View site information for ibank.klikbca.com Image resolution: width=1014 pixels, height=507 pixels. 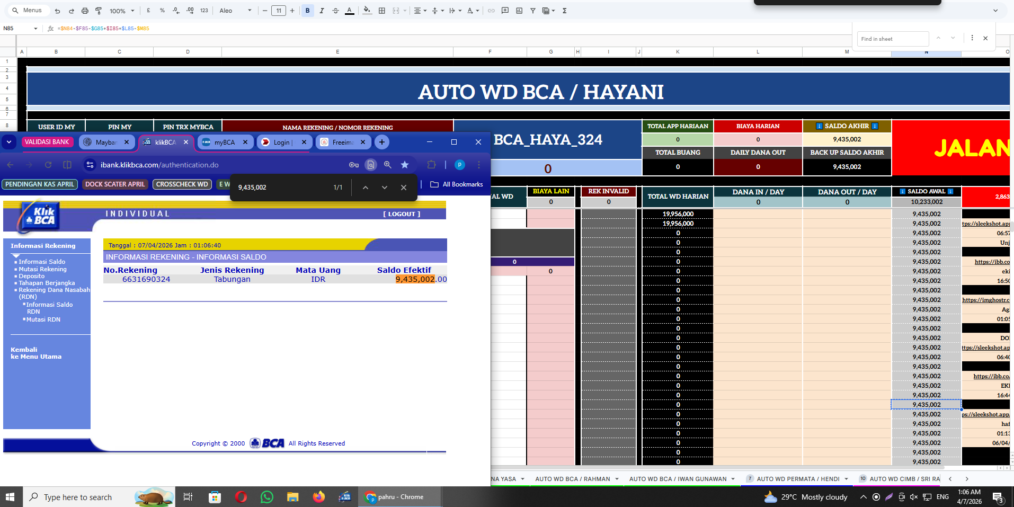(x=90, y=165)
